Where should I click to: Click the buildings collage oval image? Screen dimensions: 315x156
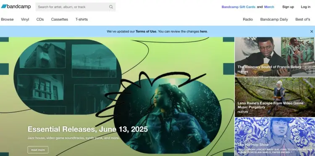68,77
